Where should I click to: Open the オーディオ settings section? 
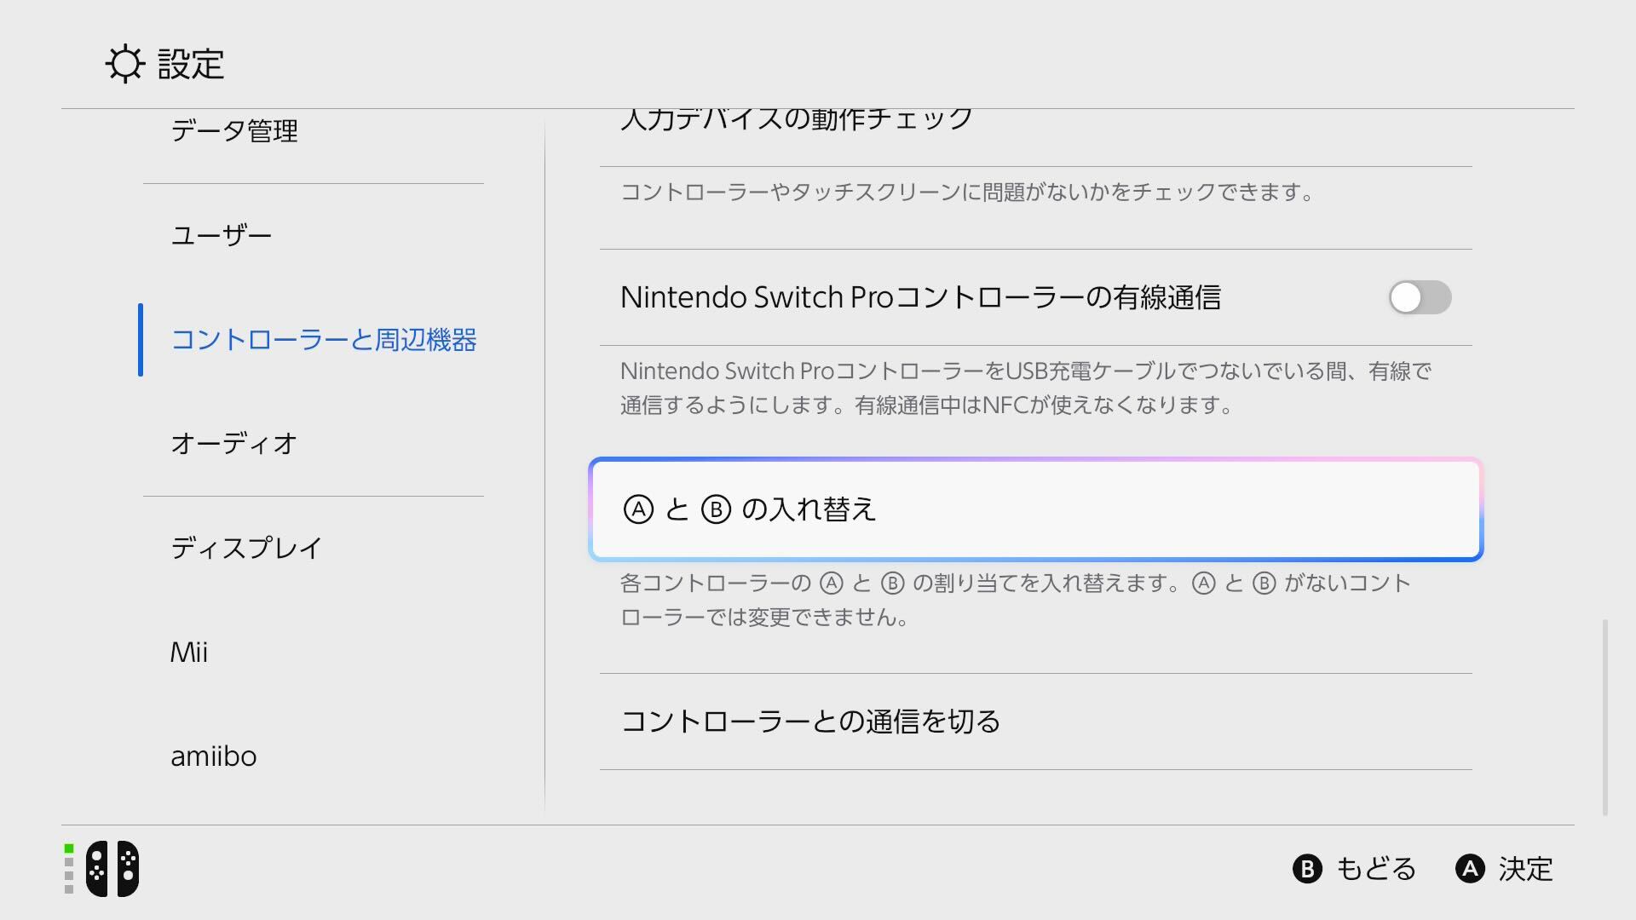coord(234,444)
